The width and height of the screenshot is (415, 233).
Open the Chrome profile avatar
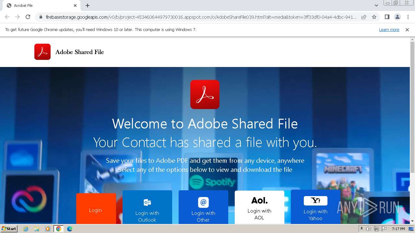[x=397, y=17]
